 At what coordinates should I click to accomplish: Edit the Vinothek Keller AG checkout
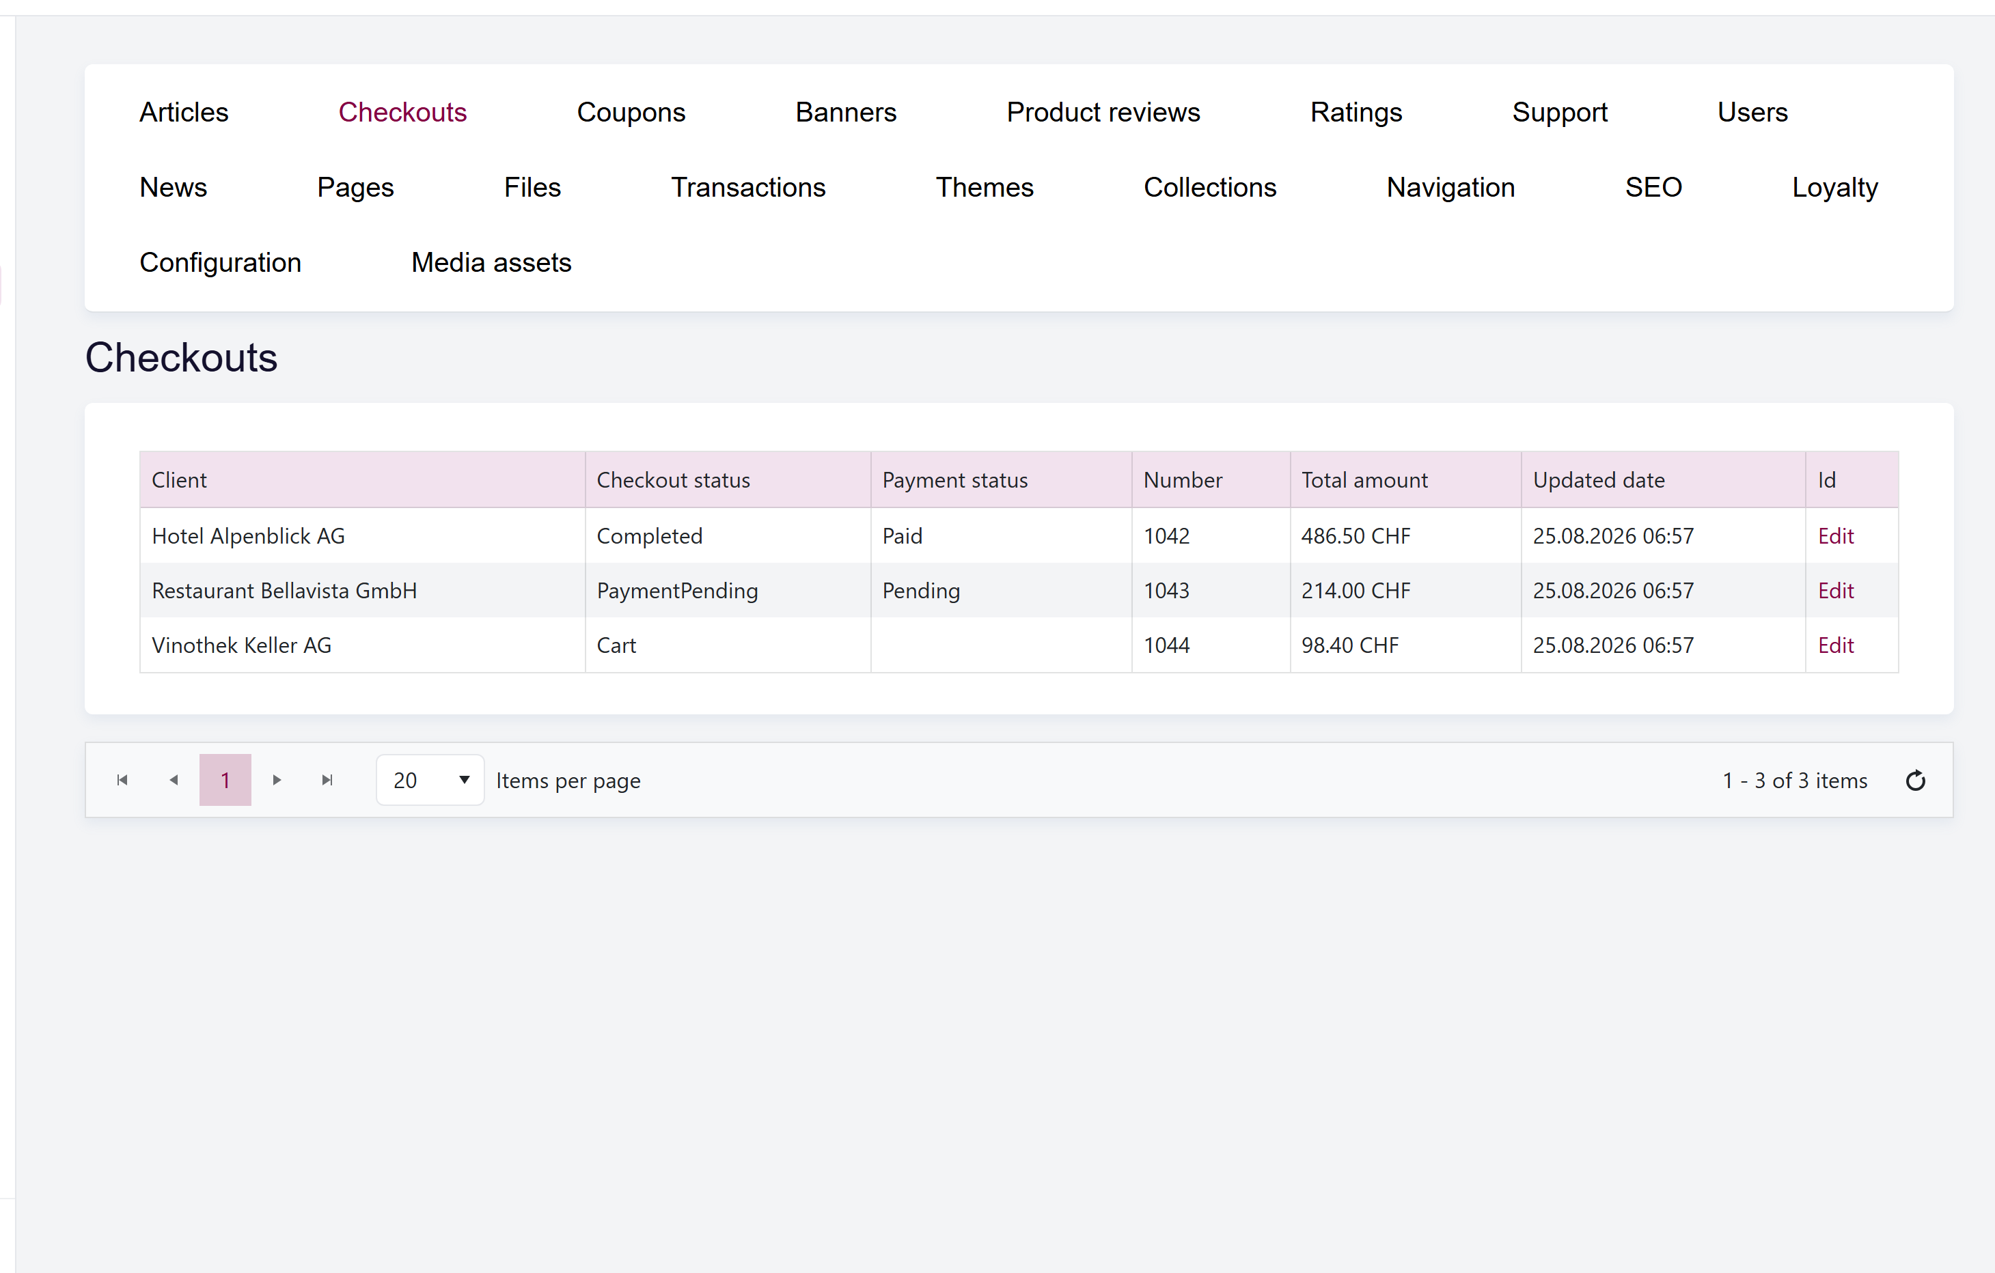[1835, 645]
